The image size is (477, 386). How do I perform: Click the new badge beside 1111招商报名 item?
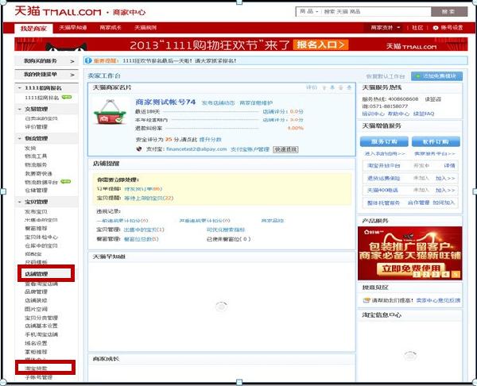click(67, 97)
